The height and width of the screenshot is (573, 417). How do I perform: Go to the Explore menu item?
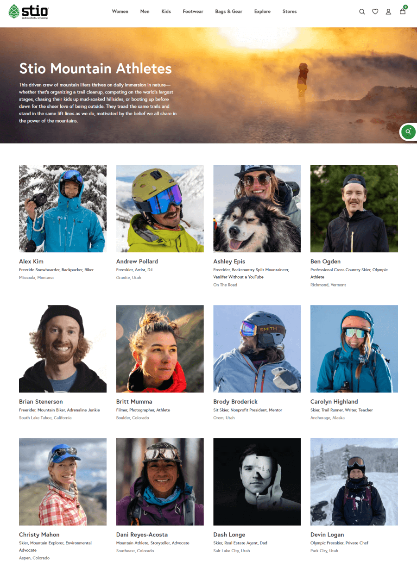click(x=262, y=12)
